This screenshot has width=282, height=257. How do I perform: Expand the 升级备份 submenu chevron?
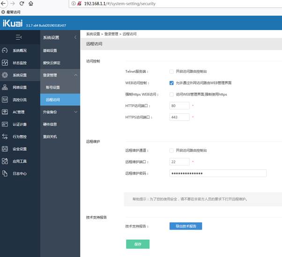click(x=76, y=112)
